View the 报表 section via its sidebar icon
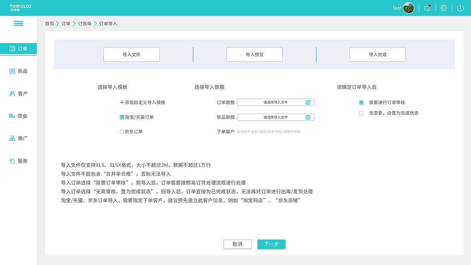 coord(18,160)
